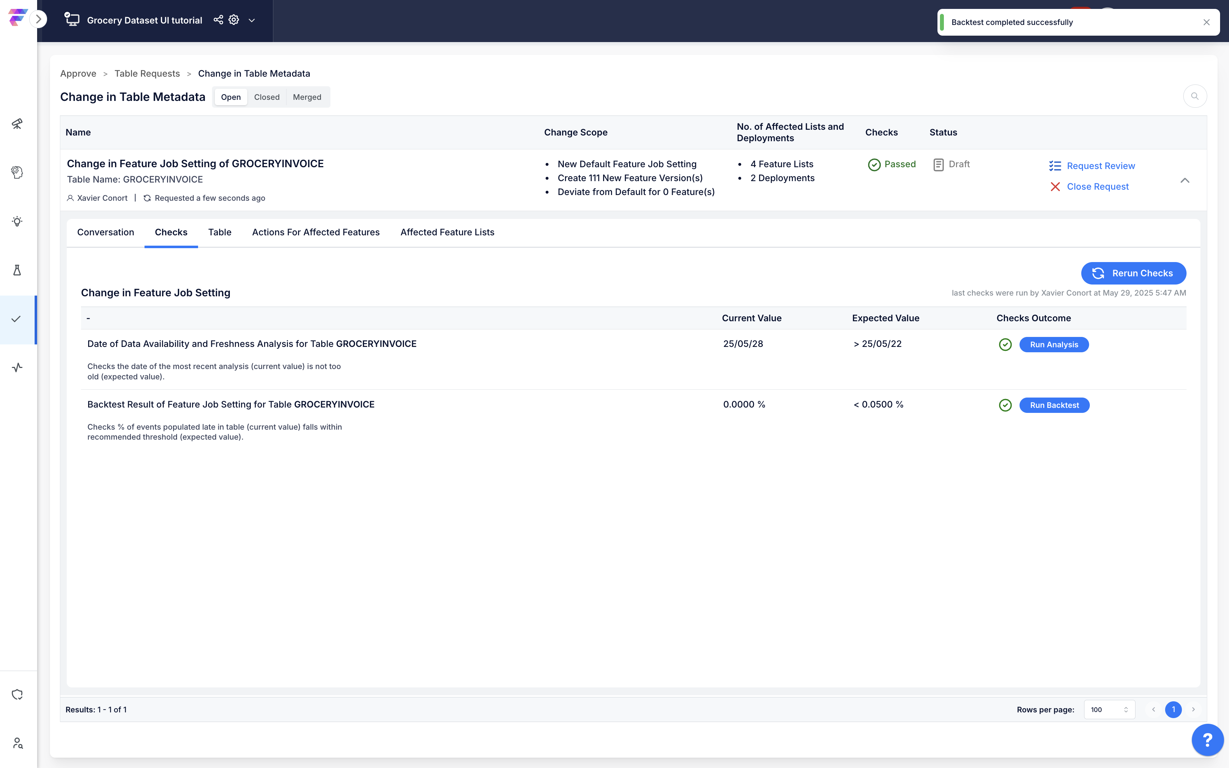Switch to Affected Feature Lists tab
This screenshot has height=768, width=1229.
[x=447, y=232]
